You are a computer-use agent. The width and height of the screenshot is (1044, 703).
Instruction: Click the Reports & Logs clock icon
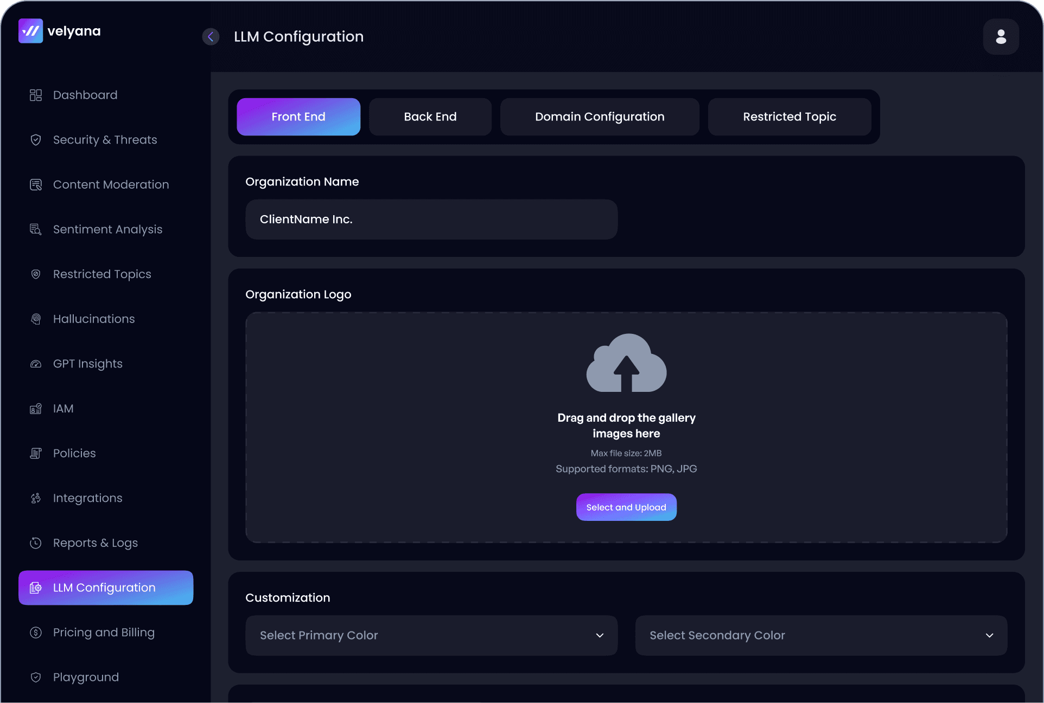click(36, 543)
